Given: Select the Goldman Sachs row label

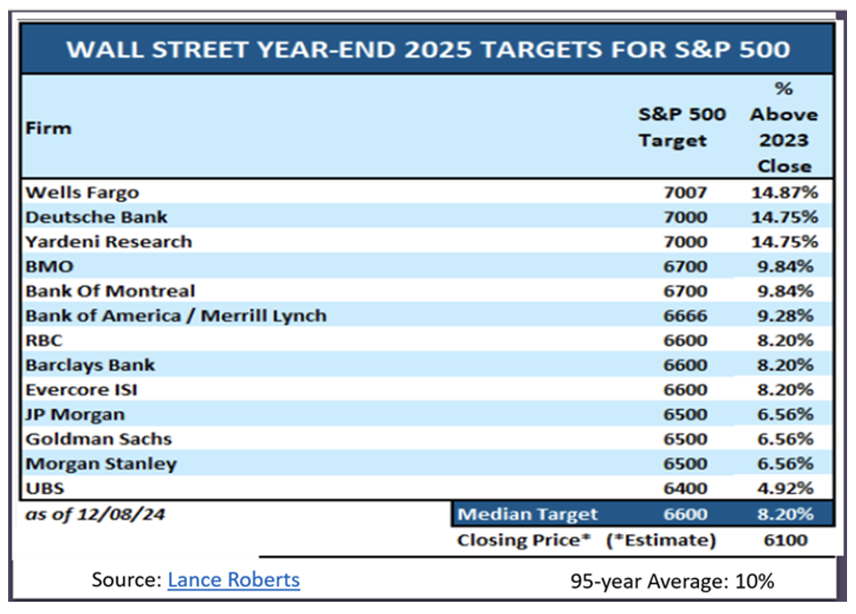Looking at the screenshot, I should pos(99,438).
